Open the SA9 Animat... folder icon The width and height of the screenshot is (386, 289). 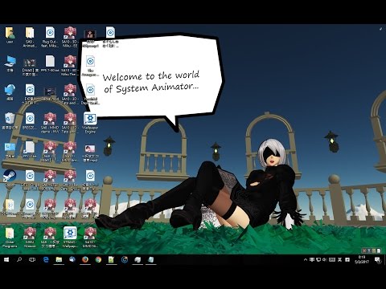[30, 37]
